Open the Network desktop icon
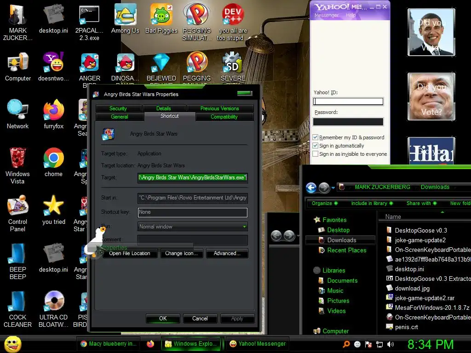471x353 pixels. pyautogui.click(x=18, y=114)
